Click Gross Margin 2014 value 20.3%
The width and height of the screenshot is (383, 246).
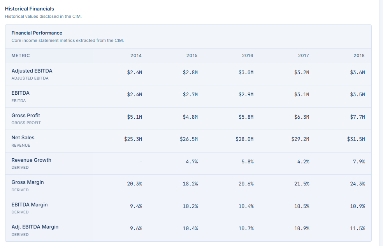click(134, 184)
